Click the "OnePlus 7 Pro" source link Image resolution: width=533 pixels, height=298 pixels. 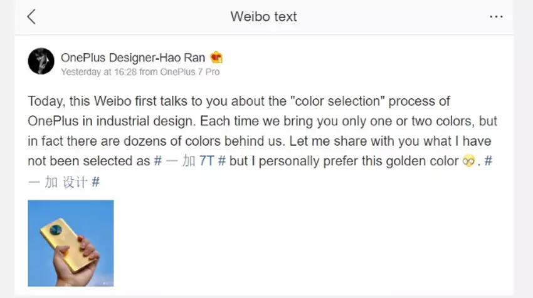190,72
